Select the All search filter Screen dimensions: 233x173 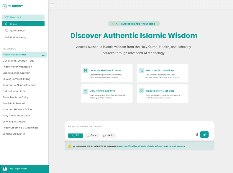76,136
